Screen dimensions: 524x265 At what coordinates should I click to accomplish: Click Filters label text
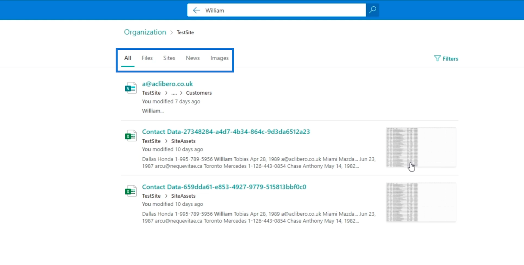tap(450, 59)
